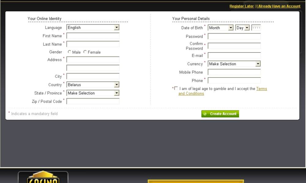Click the Casino logo at the bottom

coord(43,178)
